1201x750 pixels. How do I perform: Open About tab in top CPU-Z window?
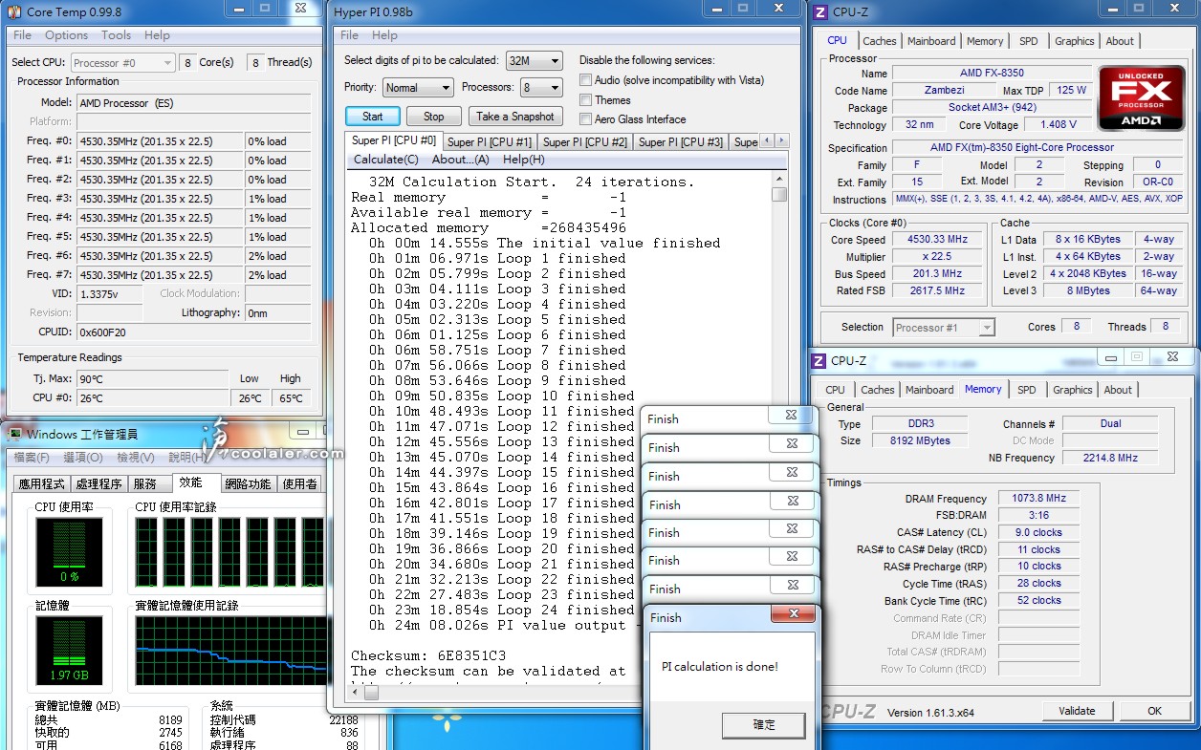point(1120,41)
